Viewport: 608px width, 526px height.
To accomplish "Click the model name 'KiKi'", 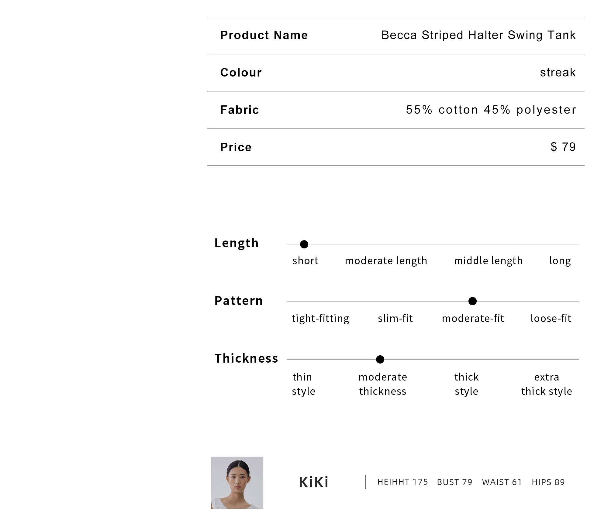I will coord(313,482).
